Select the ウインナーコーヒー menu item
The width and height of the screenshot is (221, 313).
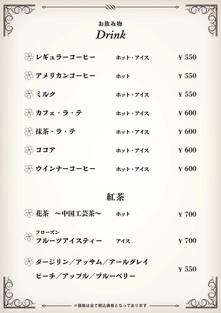(65, 169)
